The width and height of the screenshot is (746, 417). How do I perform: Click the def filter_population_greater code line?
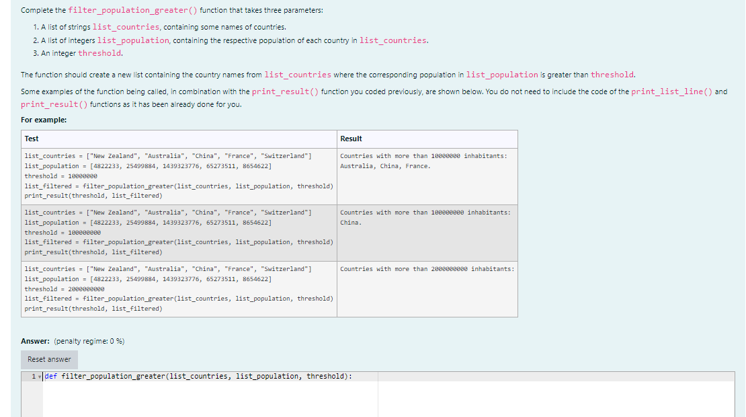198,377
